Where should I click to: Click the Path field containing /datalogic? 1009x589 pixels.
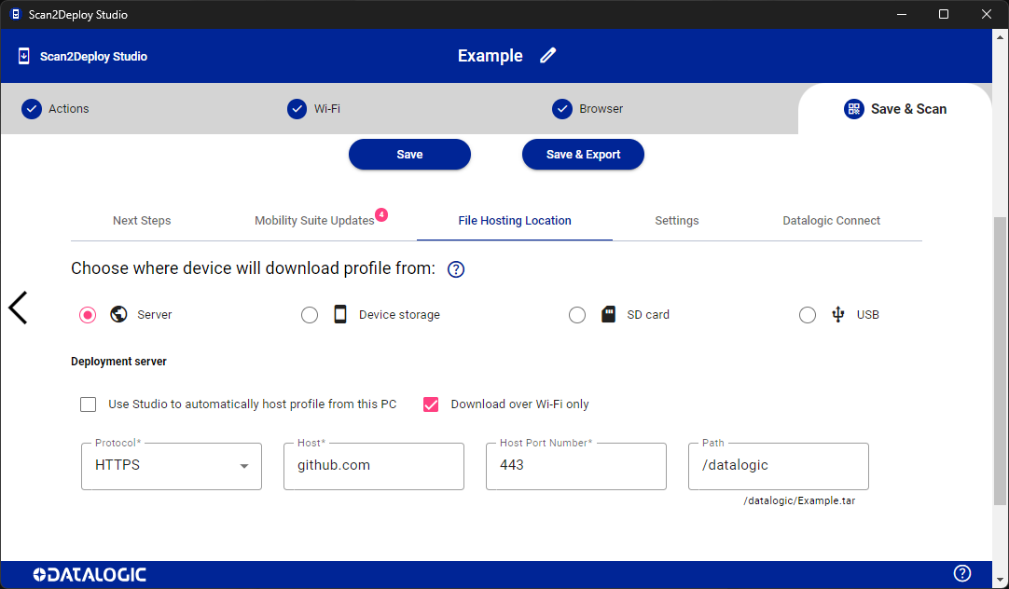pos(779,466)
